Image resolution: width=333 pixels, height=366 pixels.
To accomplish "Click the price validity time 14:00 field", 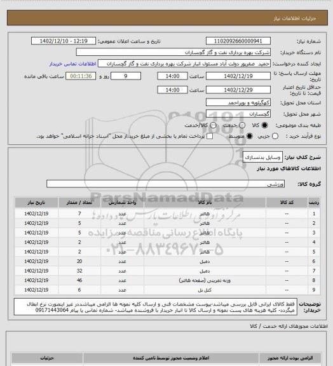I will point(173,90).
